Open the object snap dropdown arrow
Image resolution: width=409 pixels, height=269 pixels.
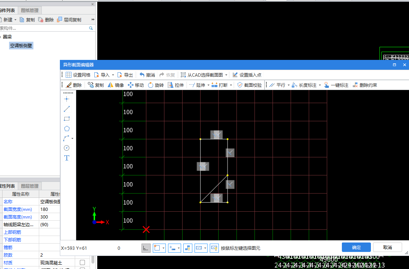(164, 248)
